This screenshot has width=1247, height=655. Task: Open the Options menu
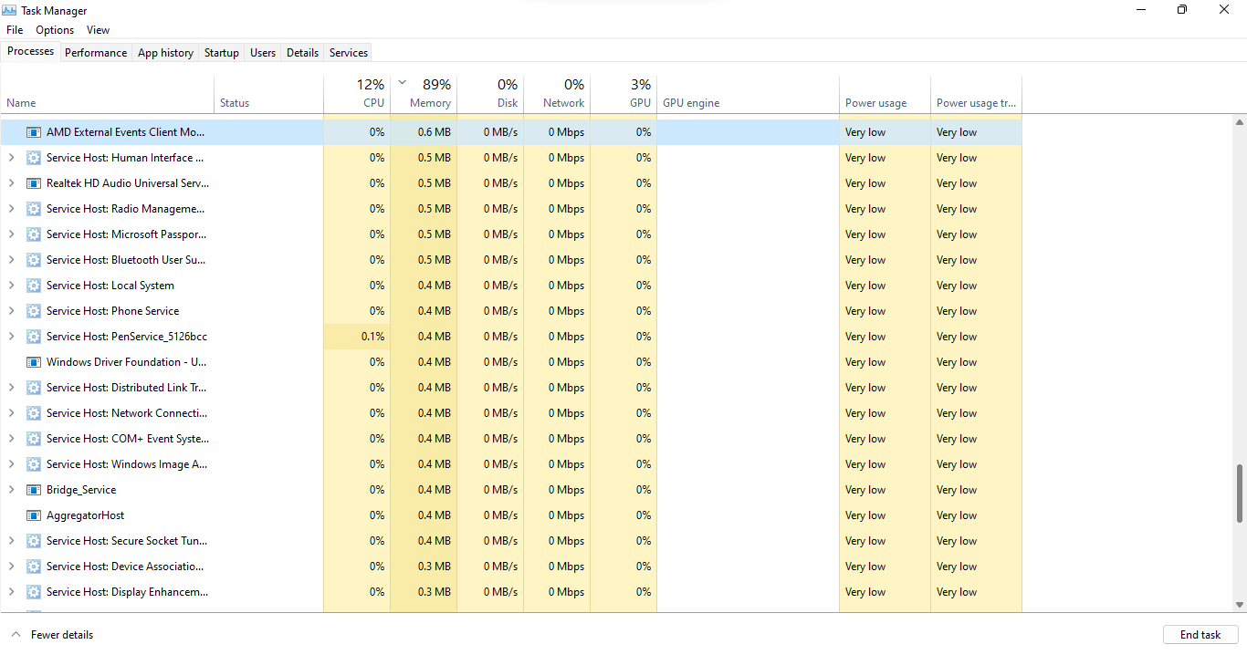[55, 30]
